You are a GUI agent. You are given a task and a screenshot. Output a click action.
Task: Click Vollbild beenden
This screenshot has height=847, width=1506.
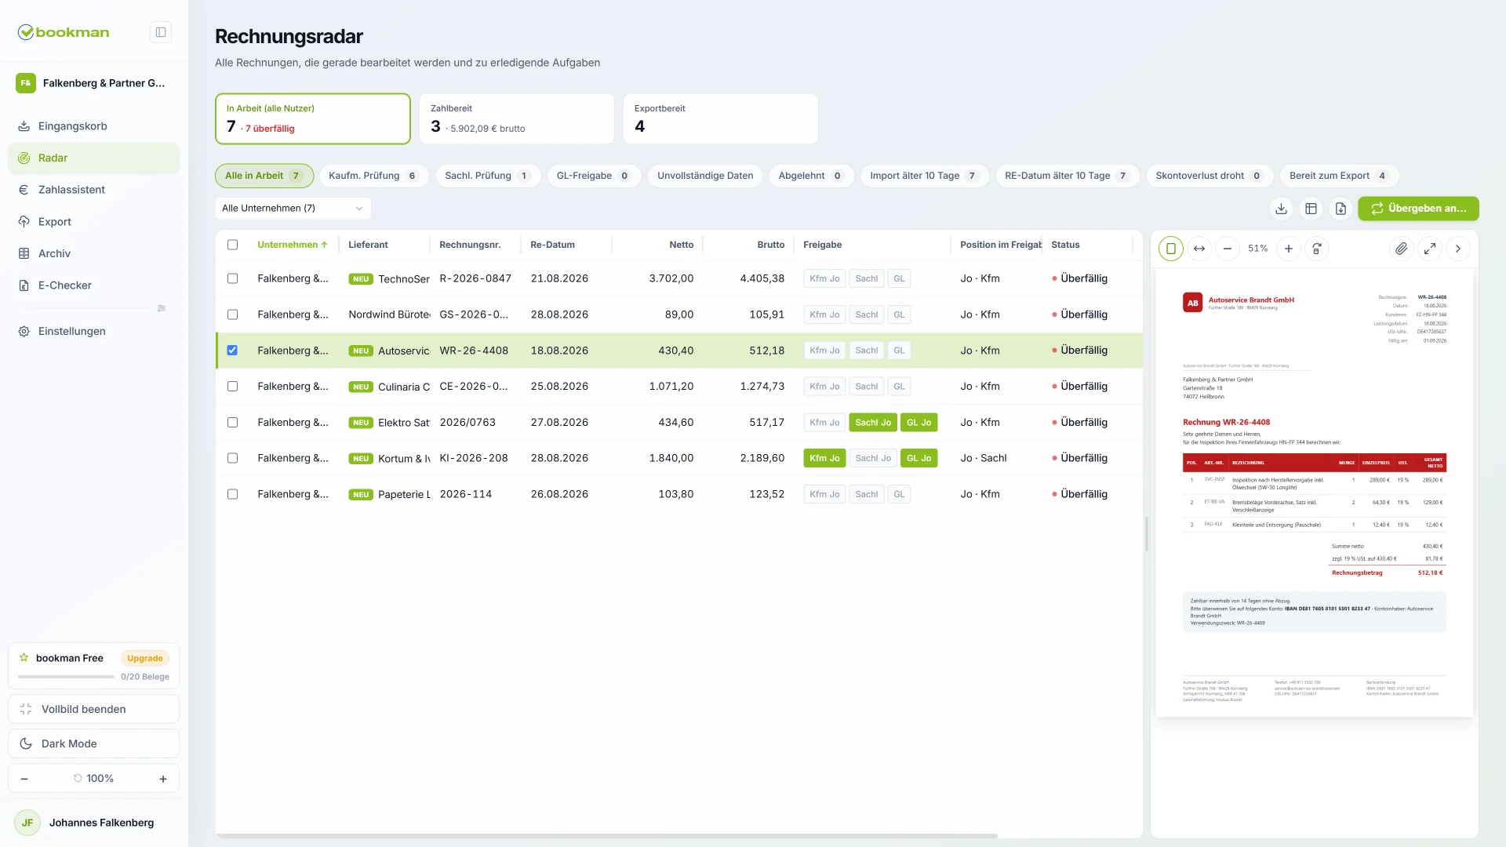coord(93,709)
